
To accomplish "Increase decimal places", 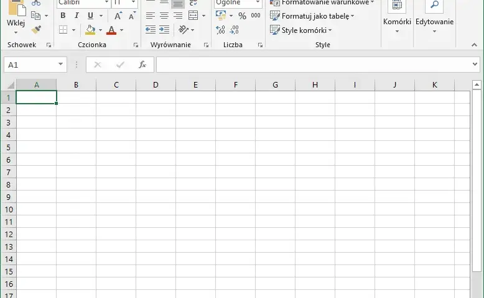I will 220,30.
